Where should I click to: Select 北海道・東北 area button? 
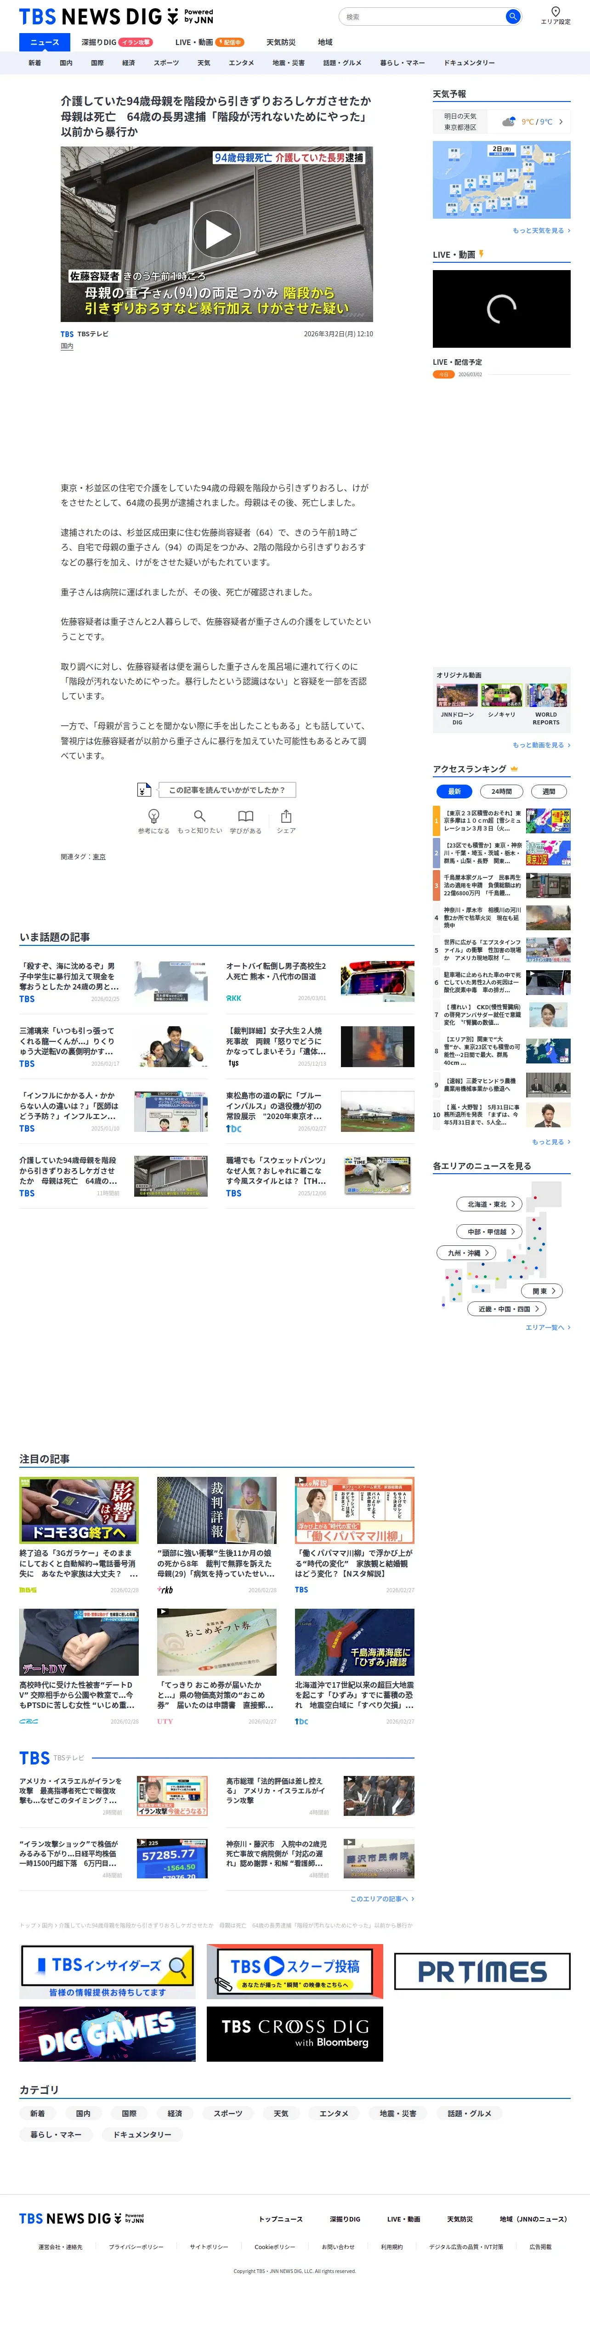[489, 1204]
